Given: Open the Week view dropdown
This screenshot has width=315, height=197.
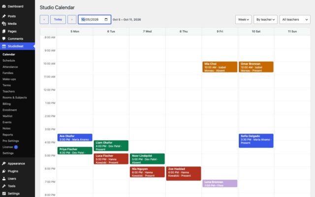Looking at the screenshot, I should coord(243,20).
